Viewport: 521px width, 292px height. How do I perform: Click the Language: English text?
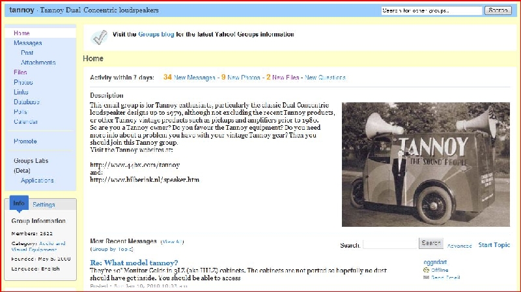click(x=36, y=269)
